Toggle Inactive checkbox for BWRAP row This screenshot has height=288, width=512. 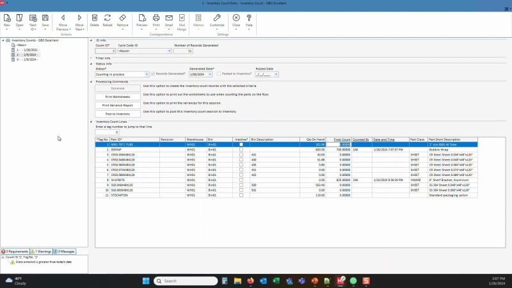pos(241,150)
